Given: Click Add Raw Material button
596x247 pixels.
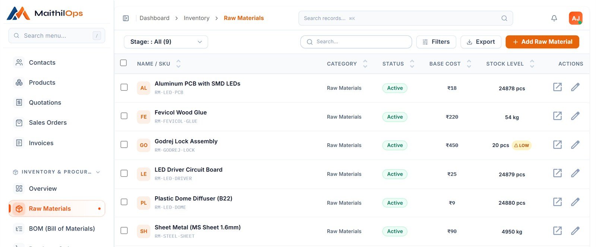Looking at the screenshot, I should click(x=542, y=42).
